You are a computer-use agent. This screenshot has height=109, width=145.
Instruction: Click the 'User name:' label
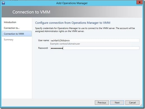[44, 40]
